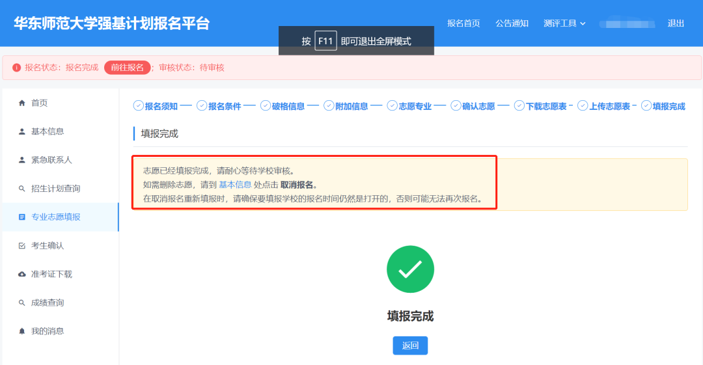This screenshot has width=703, height=365.
Task: Open 报名首页 in top navigation
Action: (463, 23)
